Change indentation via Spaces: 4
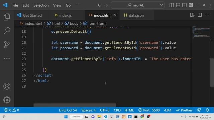The width and height of the screenshot is (214, 120). (x=88, y=110)
